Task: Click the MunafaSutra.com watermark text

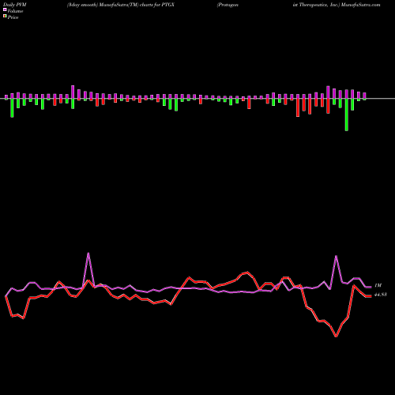Action: pyautogui.click(x=360, y=5)
